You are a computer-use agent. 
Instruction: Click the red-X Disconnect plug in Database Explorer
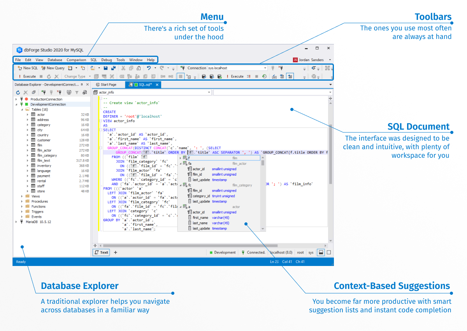pos(59,92)
